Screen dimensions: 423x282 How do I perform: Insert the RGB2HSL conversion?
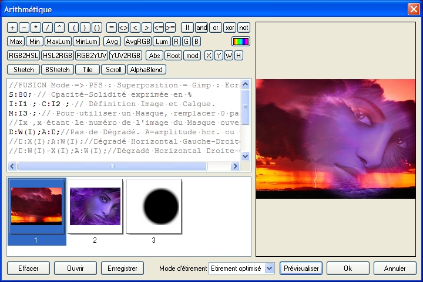point(23,56)
